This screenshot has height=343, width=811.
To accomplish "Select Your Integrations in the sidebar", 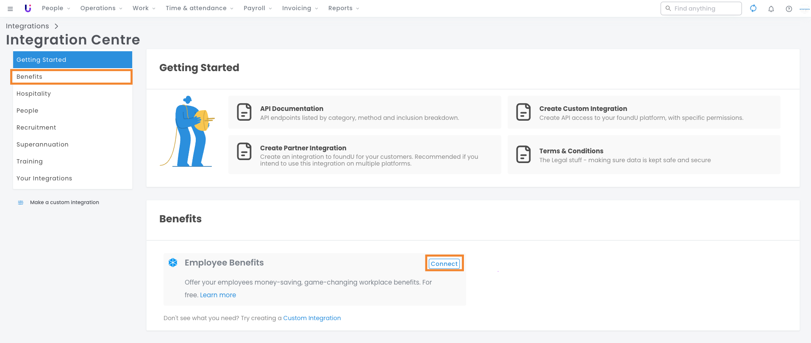I will (44, 178).
